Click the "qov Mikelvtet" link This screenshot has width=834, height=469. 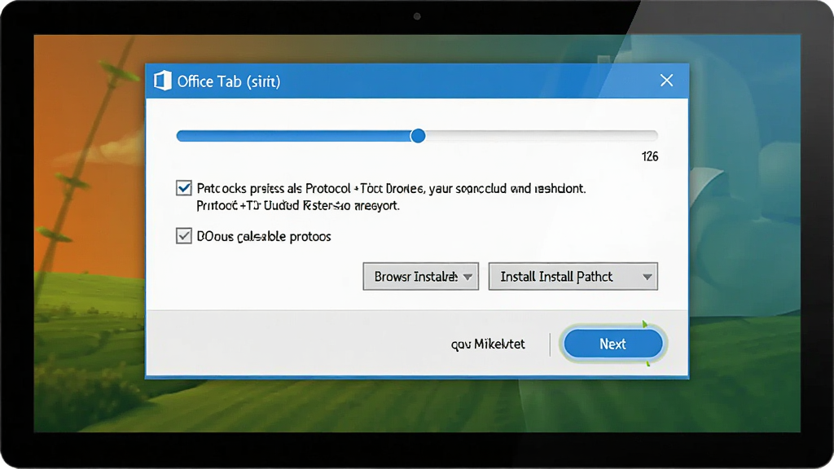[488, 344]
